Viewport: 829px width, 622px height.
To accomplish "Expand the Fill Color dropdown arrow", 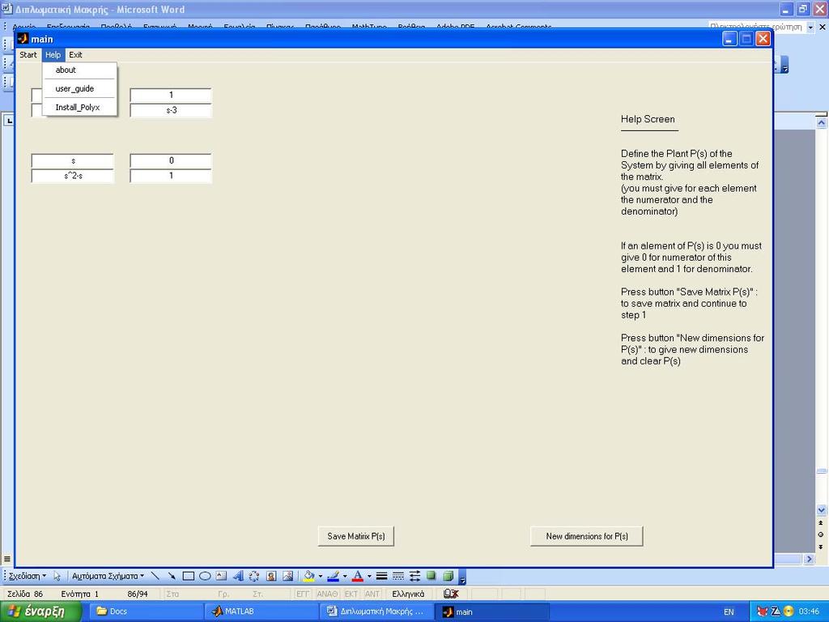I will coord(321,576).
